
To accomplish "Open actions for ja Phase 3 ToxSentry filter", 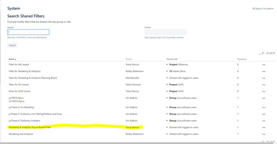I will click(264, 114).
